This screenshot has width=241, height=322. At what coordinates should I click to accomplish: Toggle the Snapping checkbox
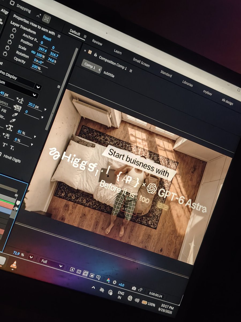pyautogui.click(x=12, y=3)
